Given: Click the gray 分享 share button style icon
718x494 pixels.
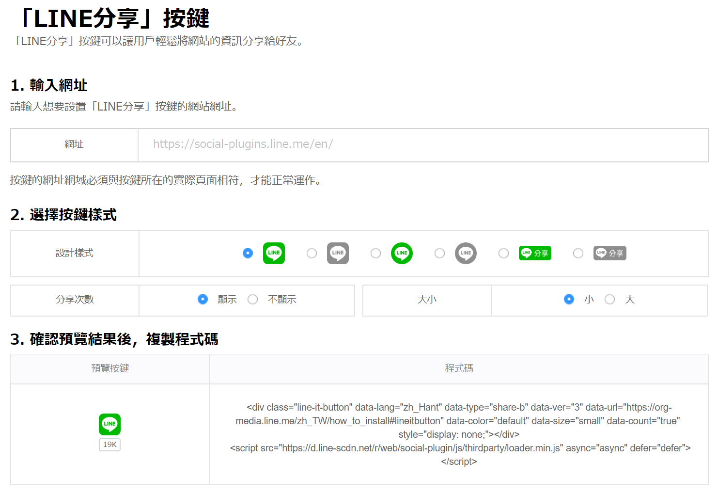Looking at the screenshot, I should click(x=609, y=253).
